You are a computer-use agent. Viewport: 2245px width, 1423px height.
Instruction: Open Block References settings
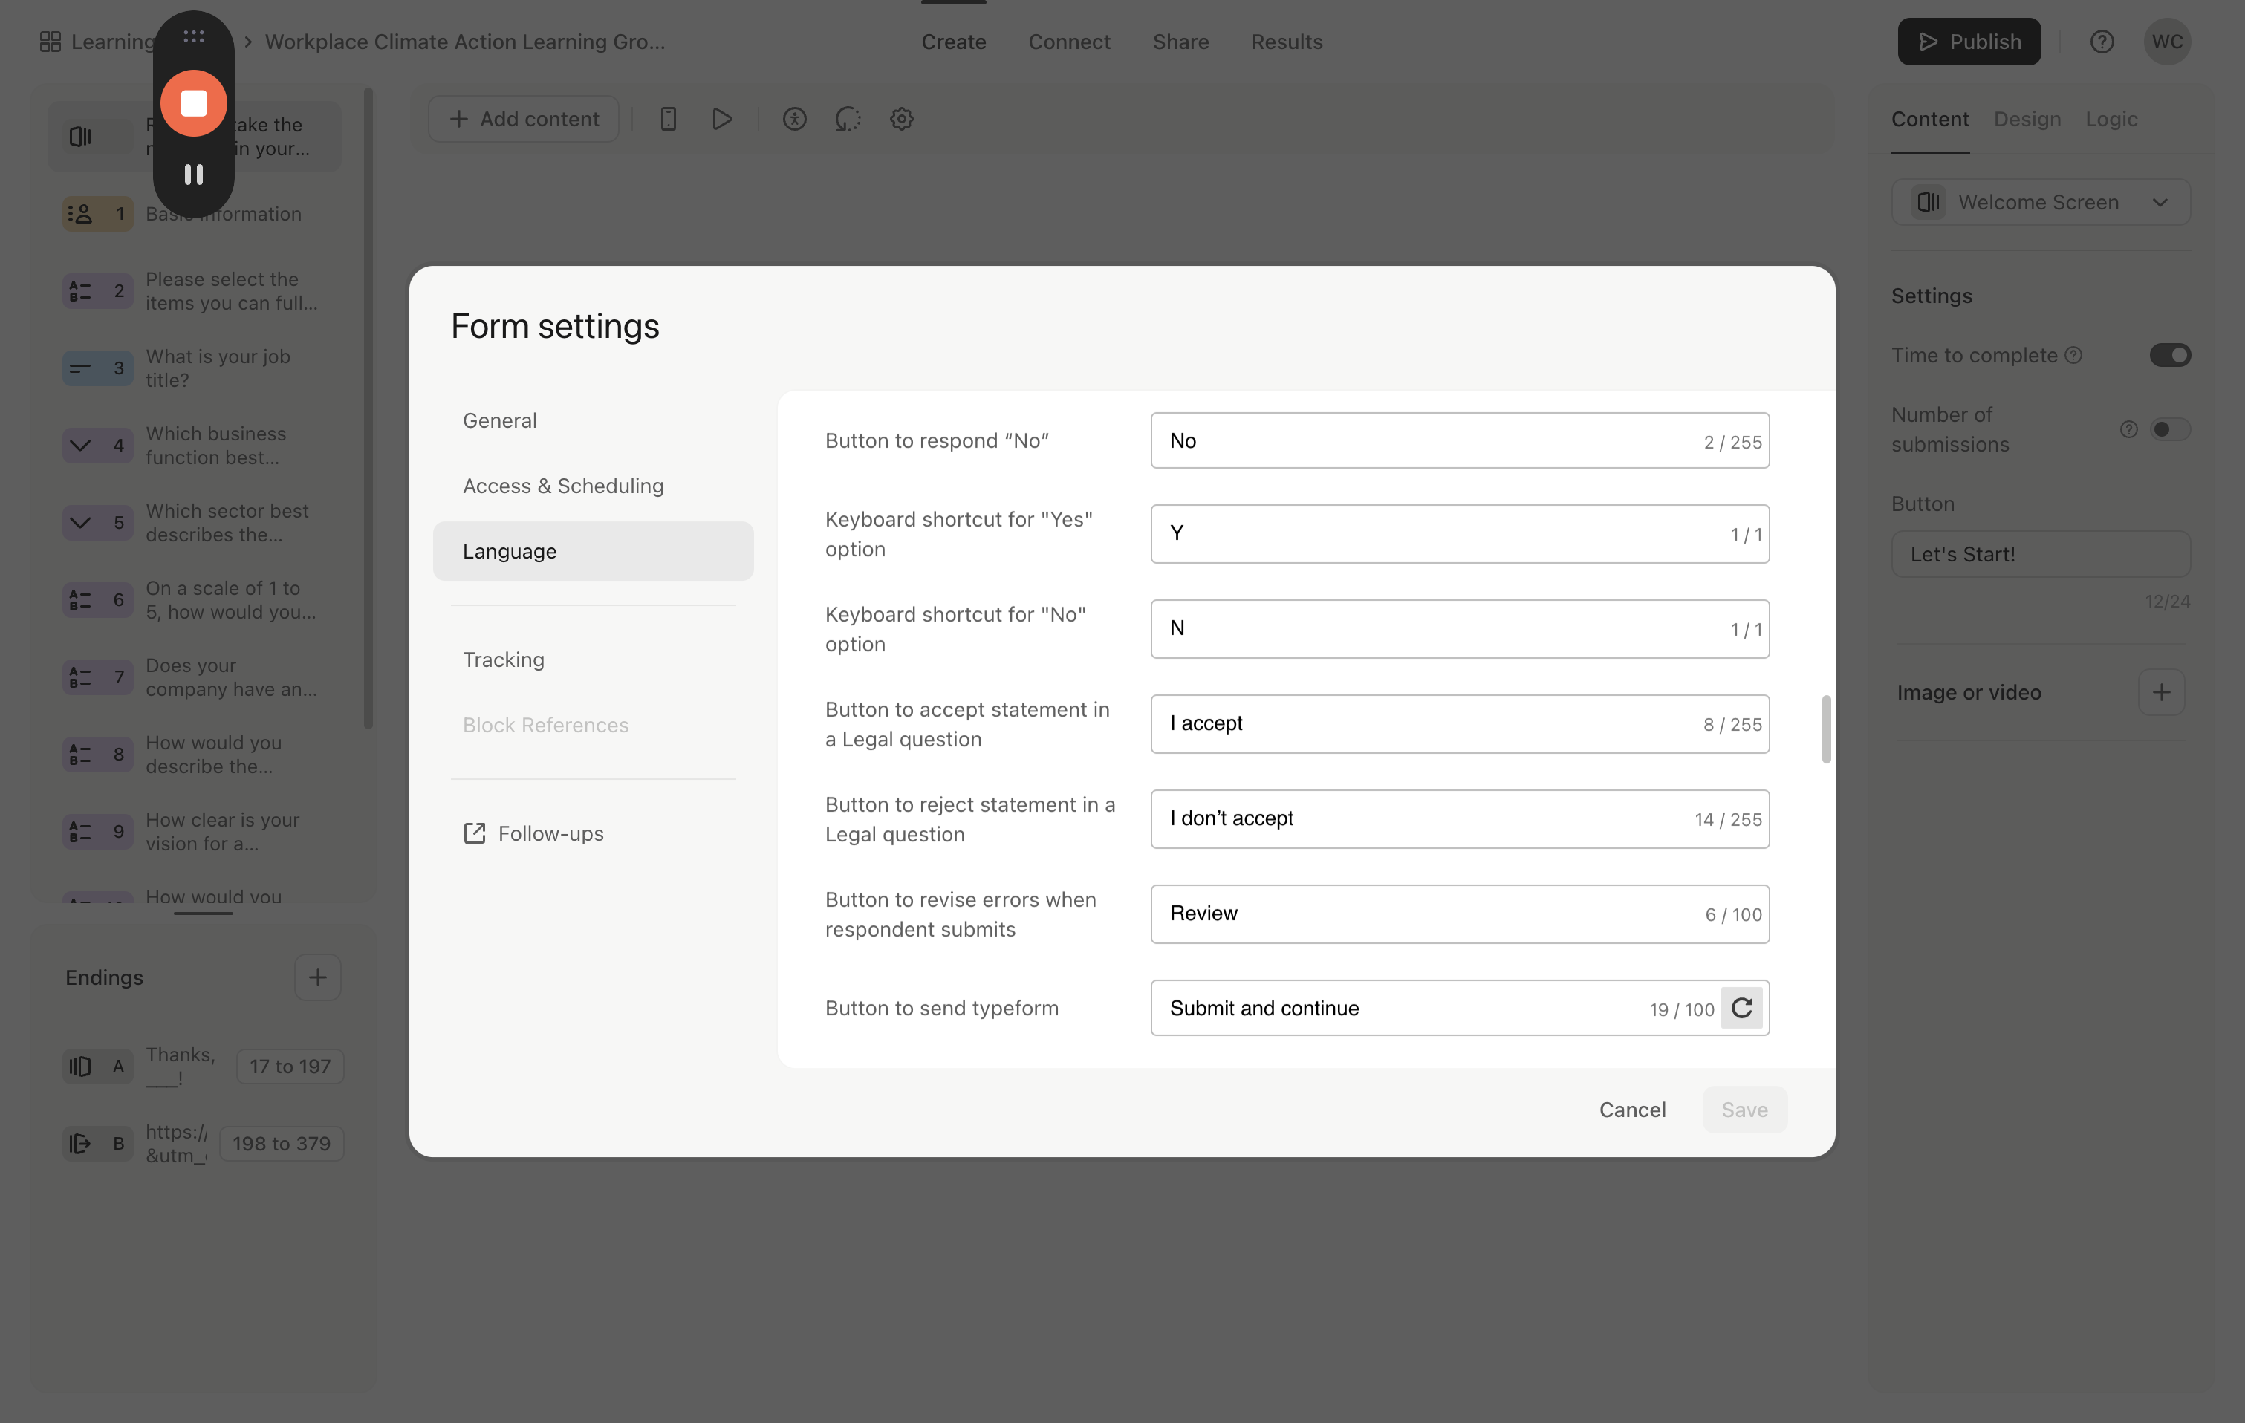click(x=593, y=725)
